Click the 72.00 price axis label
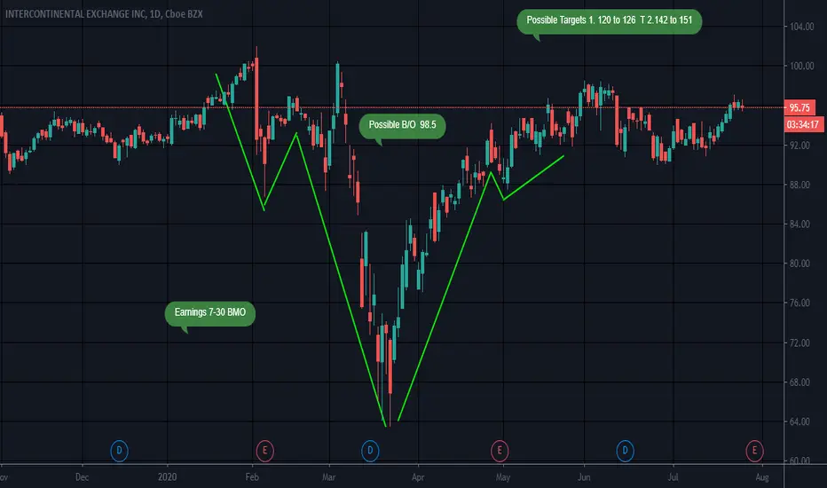The image size is (827, 488). (x=801, y=343)
